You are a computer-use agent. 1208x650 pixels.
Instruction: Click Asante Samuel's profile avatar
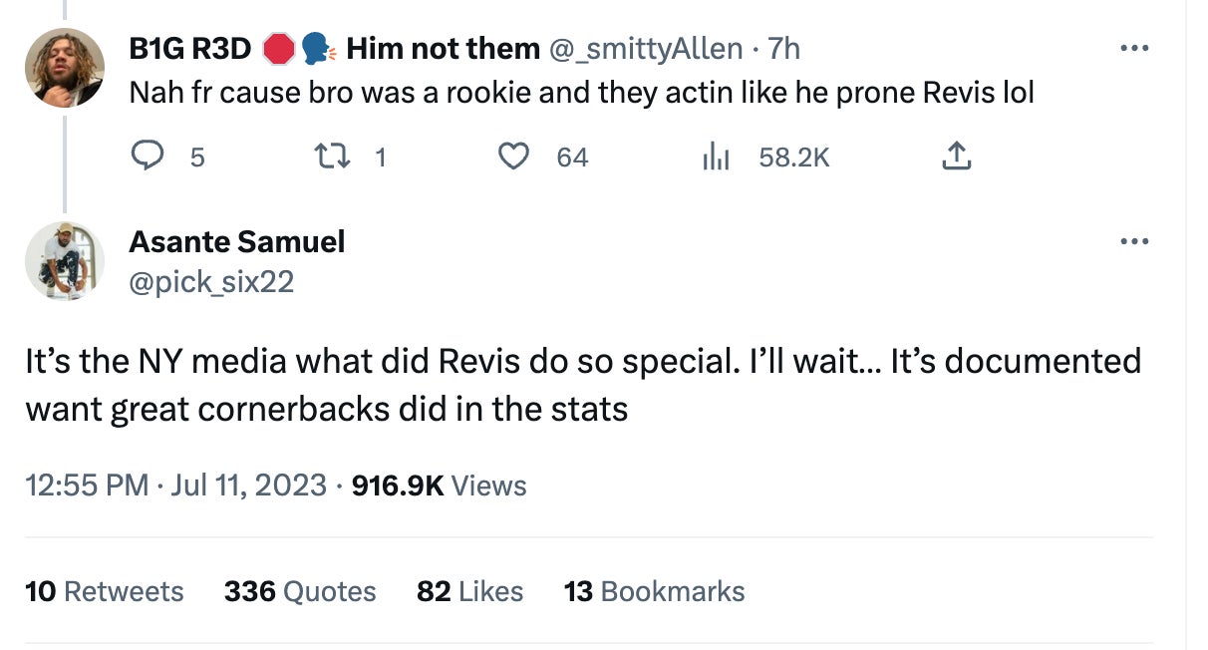[65, 261]
